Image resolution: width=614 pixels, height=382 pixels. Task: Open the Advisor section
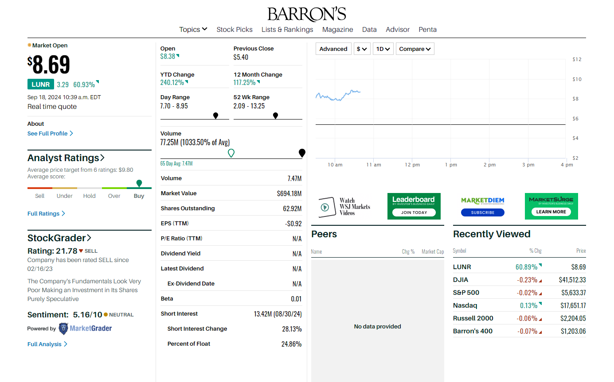tap(398, 29)
